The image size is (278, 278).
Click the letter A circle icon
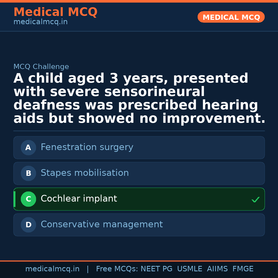coord(28,147)
